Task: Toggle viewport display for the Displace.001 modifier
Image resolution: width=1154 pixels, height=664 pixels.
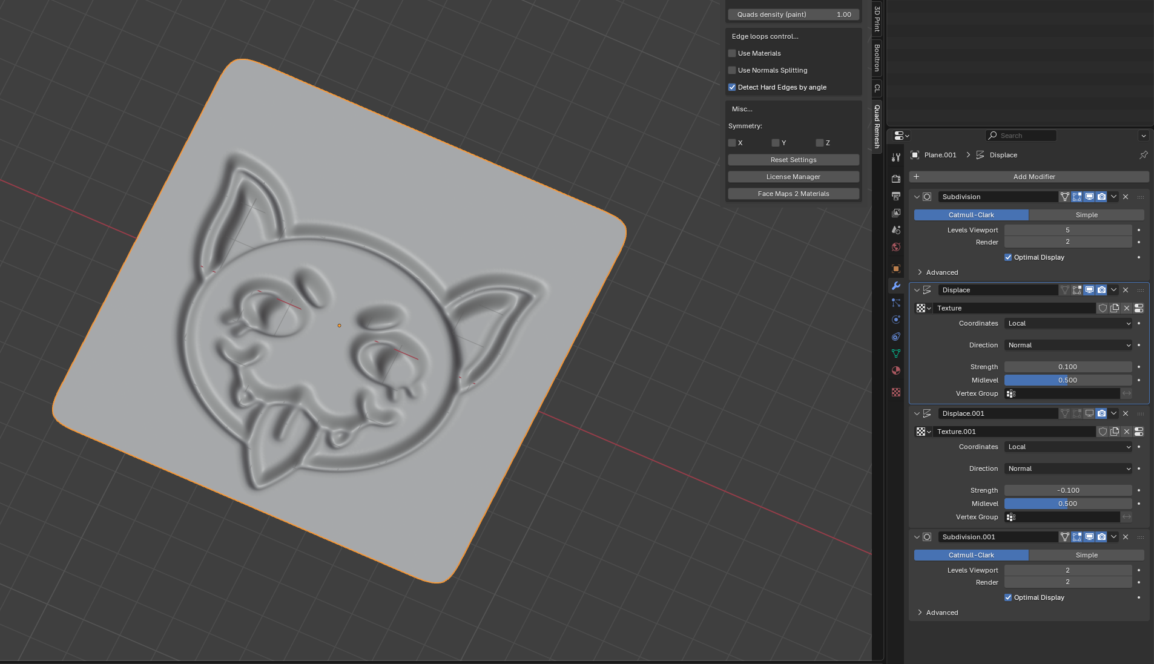Action: pos(1089,413)
